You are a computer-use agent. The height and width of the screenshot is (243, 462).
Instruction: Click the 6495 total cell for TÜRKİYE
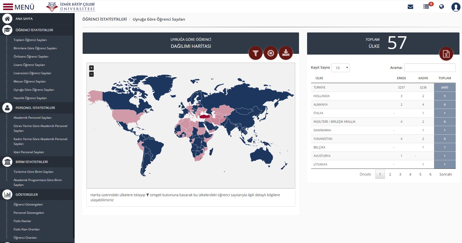[445, 87]
